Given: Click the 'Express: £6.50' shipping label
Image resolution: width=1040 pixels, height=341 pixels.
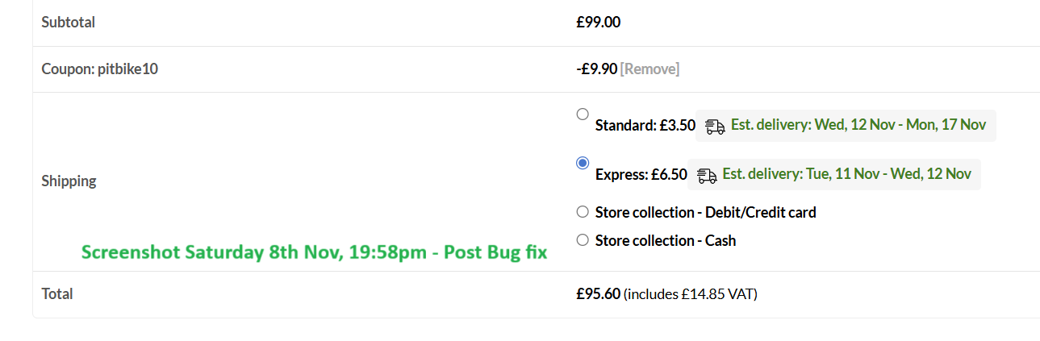Looking at the screenshot, I should tap(641, 175).
